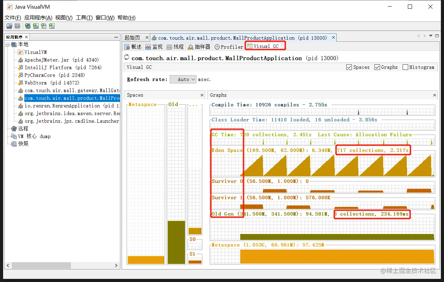Screen dimensions: 444x282
Task: Open the 应用程序(A) menu
Action: [38, 18]
